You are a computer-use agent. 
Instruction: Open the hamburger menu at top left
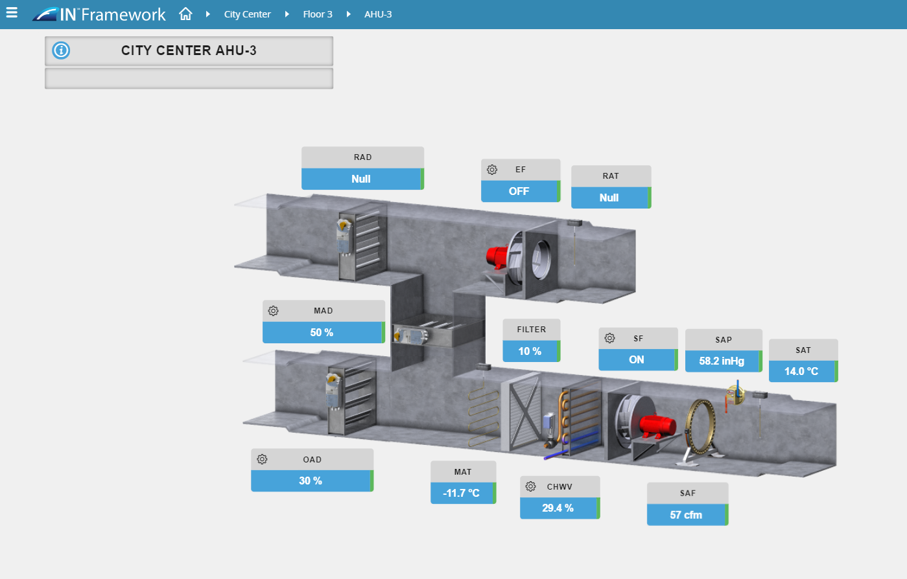(x=12, y=12)
